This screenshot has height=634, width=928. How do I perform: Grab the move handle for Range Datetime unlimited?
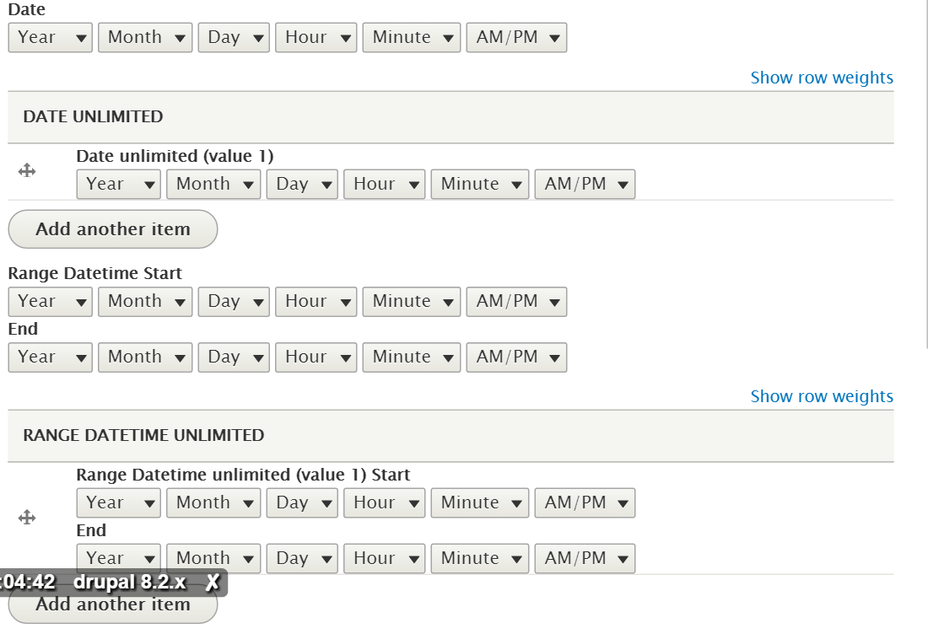click(x=26, y=517)
